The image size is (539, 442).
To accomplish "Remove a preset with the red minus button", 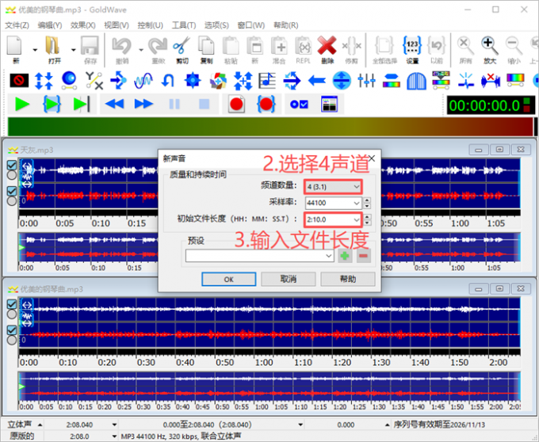I will pyautogui.click(x=364, y=256).
